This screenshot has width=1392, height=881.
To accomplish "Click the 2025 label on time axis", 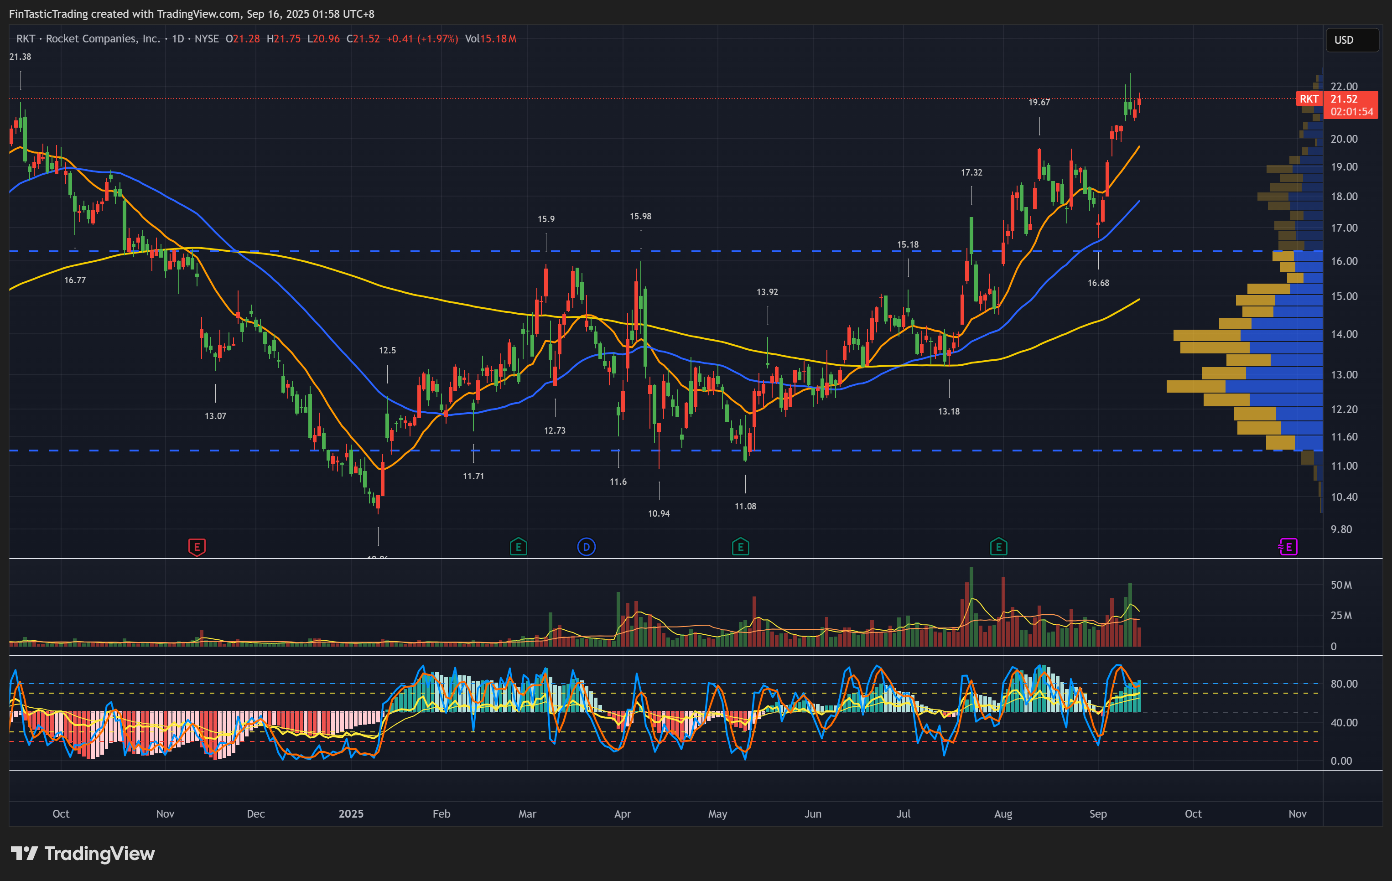I will [x=351, y=814].
